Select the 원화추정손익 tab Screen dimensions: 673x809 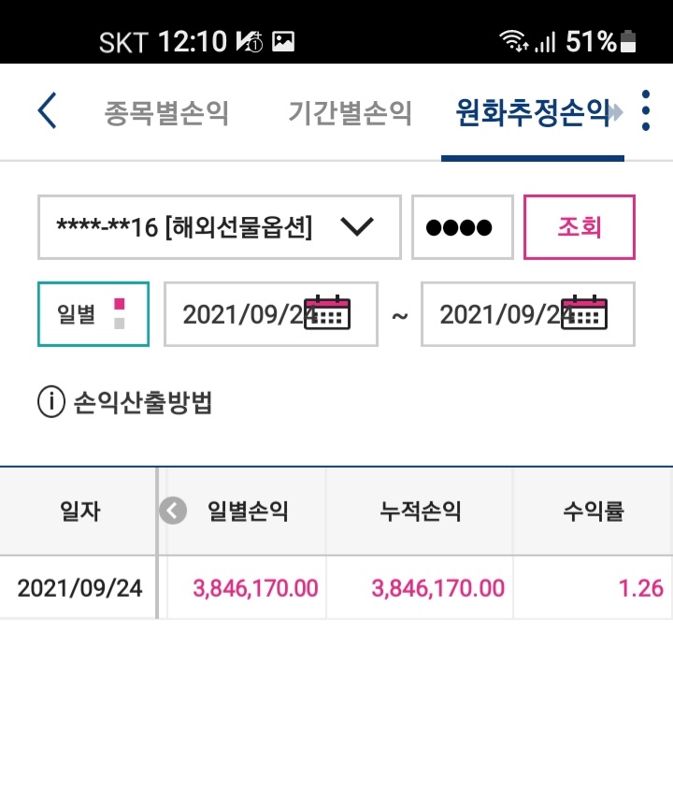(533, 112)
